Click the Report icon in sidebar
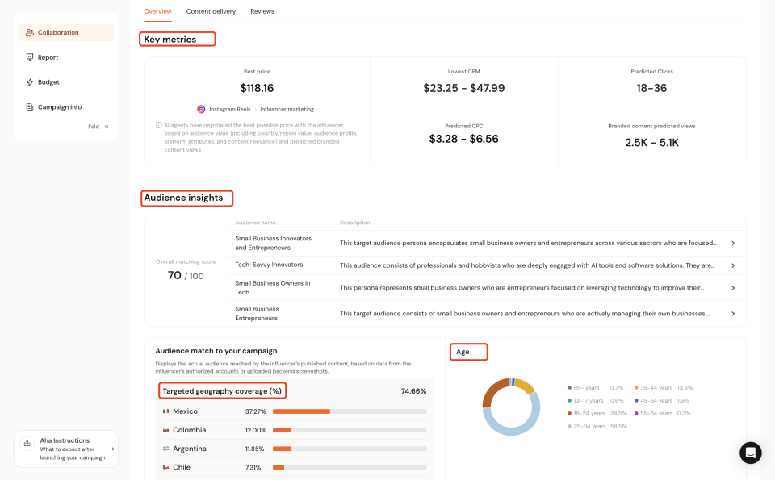 click(30, 57)
